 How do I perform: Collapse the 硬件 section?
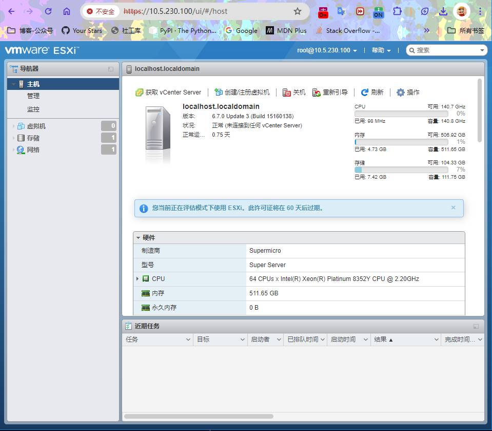pyautogui.click(x=138, y=238)
